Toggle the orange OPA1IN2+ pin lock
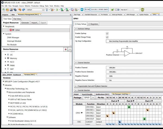 click(113, 113)
